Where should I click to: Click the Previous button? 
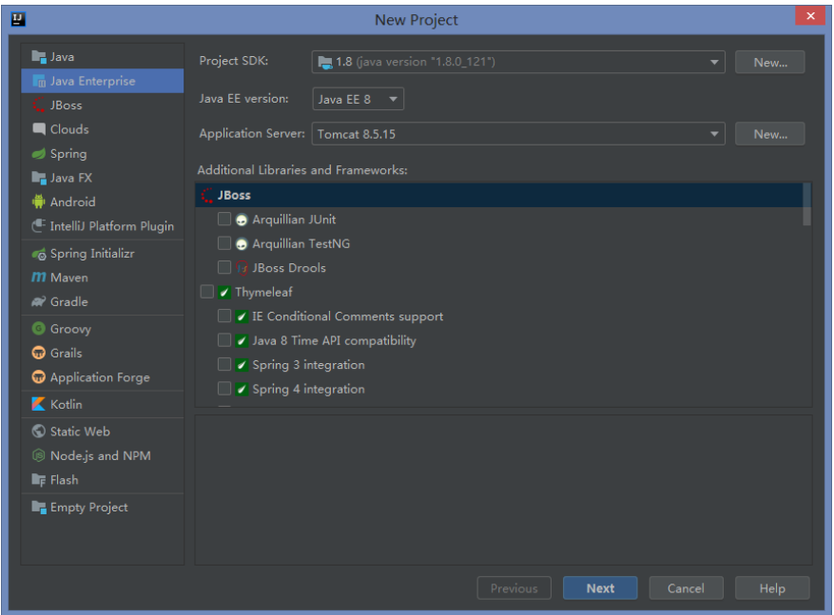tap(514, 588)
